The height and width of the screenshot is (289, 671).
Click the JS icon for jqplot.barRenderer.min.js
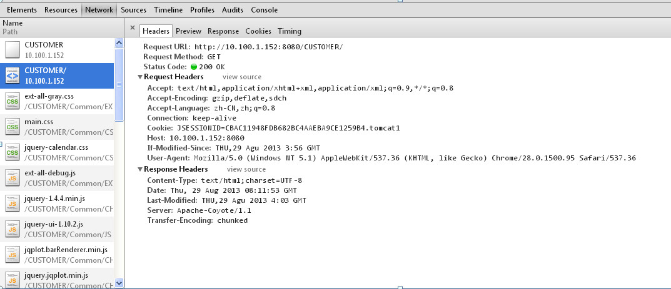(x=13, y=255)
